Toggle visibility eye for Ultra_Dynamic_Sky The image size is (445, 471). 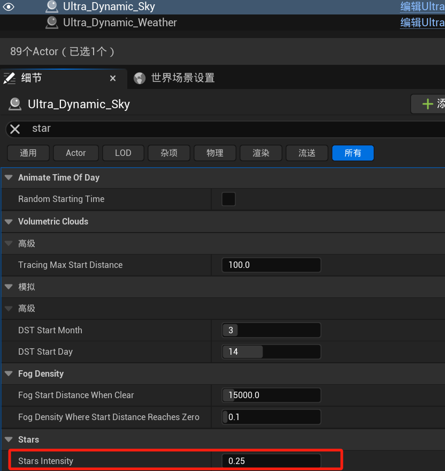[9, 6]
